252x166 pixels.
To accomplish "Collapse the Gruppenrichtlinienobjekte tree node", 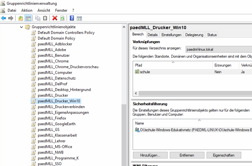I will (21, 27).
